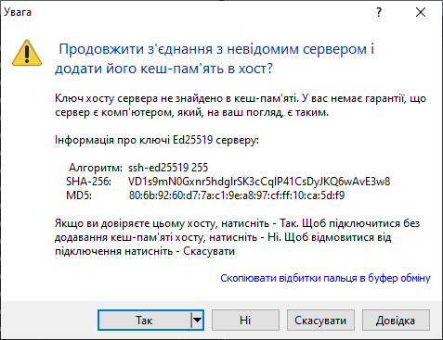The height and width of the screenshot is (340, 443).
Task: Confirm the host key with the Так button
Action: [144, 321]
